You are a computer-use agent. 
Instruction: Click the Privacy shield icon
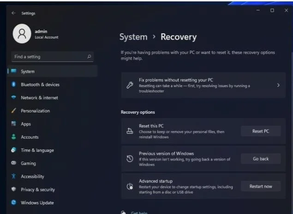click(14, 189)
